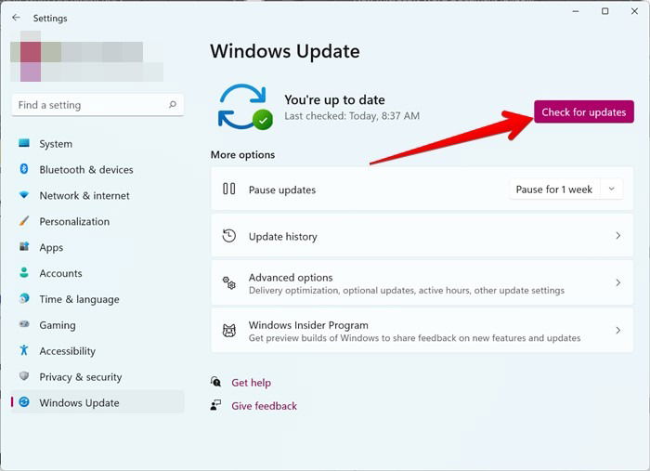Open Advanced options via its chevron
The height and width of the screenshot is (471, 650).
point(618,282)
